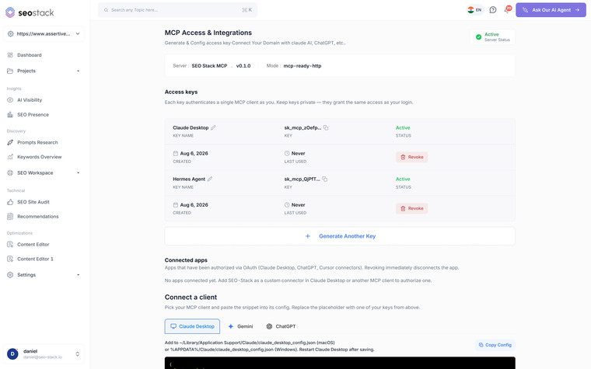Viewport: 591px width, 369px height.
Task: Click the SEO Workspace globe icon
Action: tap(10, 172)
